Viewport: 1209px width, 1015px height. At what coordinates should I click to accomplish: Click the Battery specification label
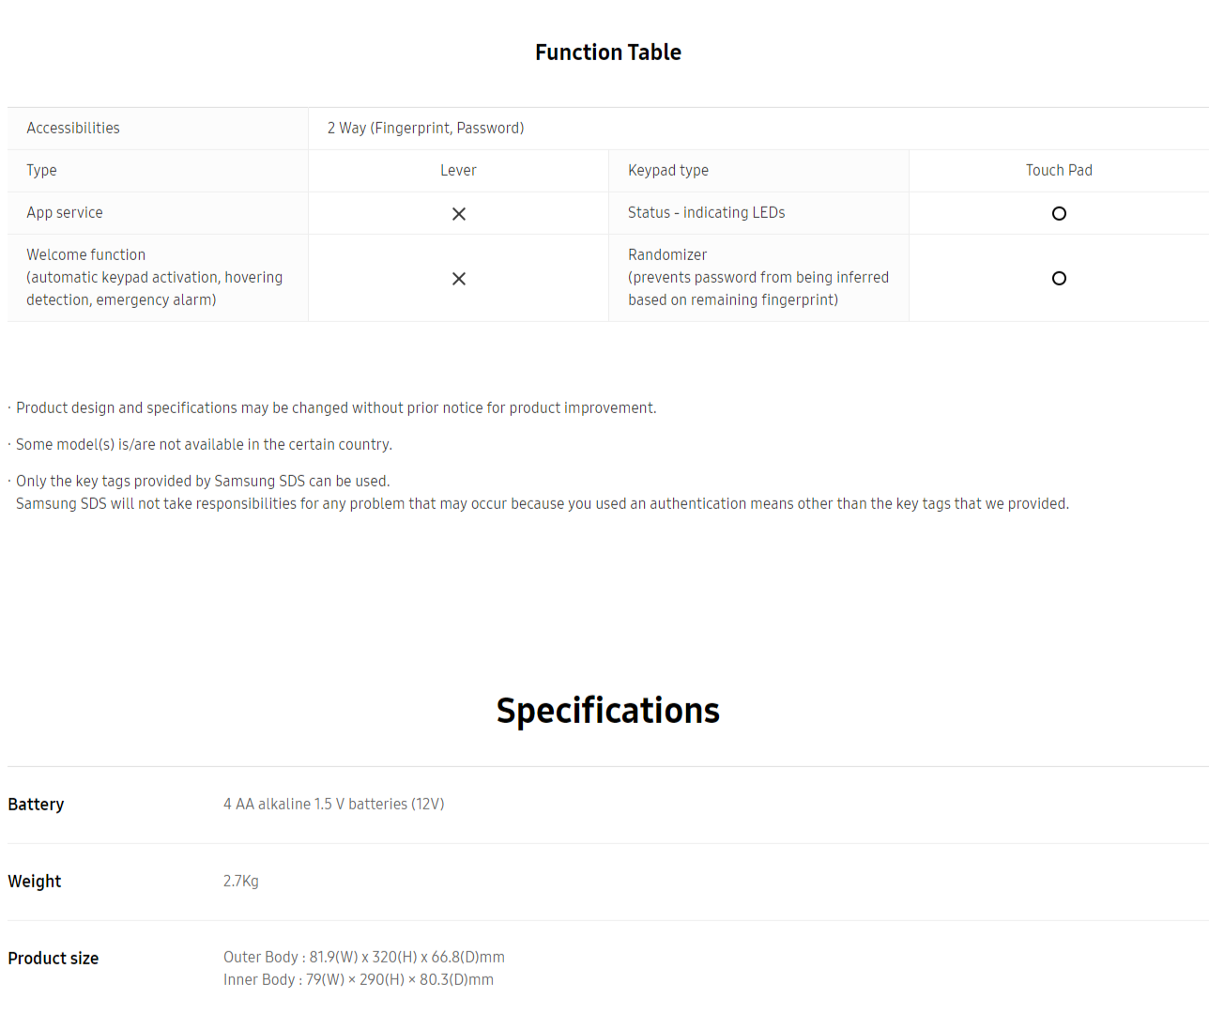pyautogui.click(x=36, y=805)
